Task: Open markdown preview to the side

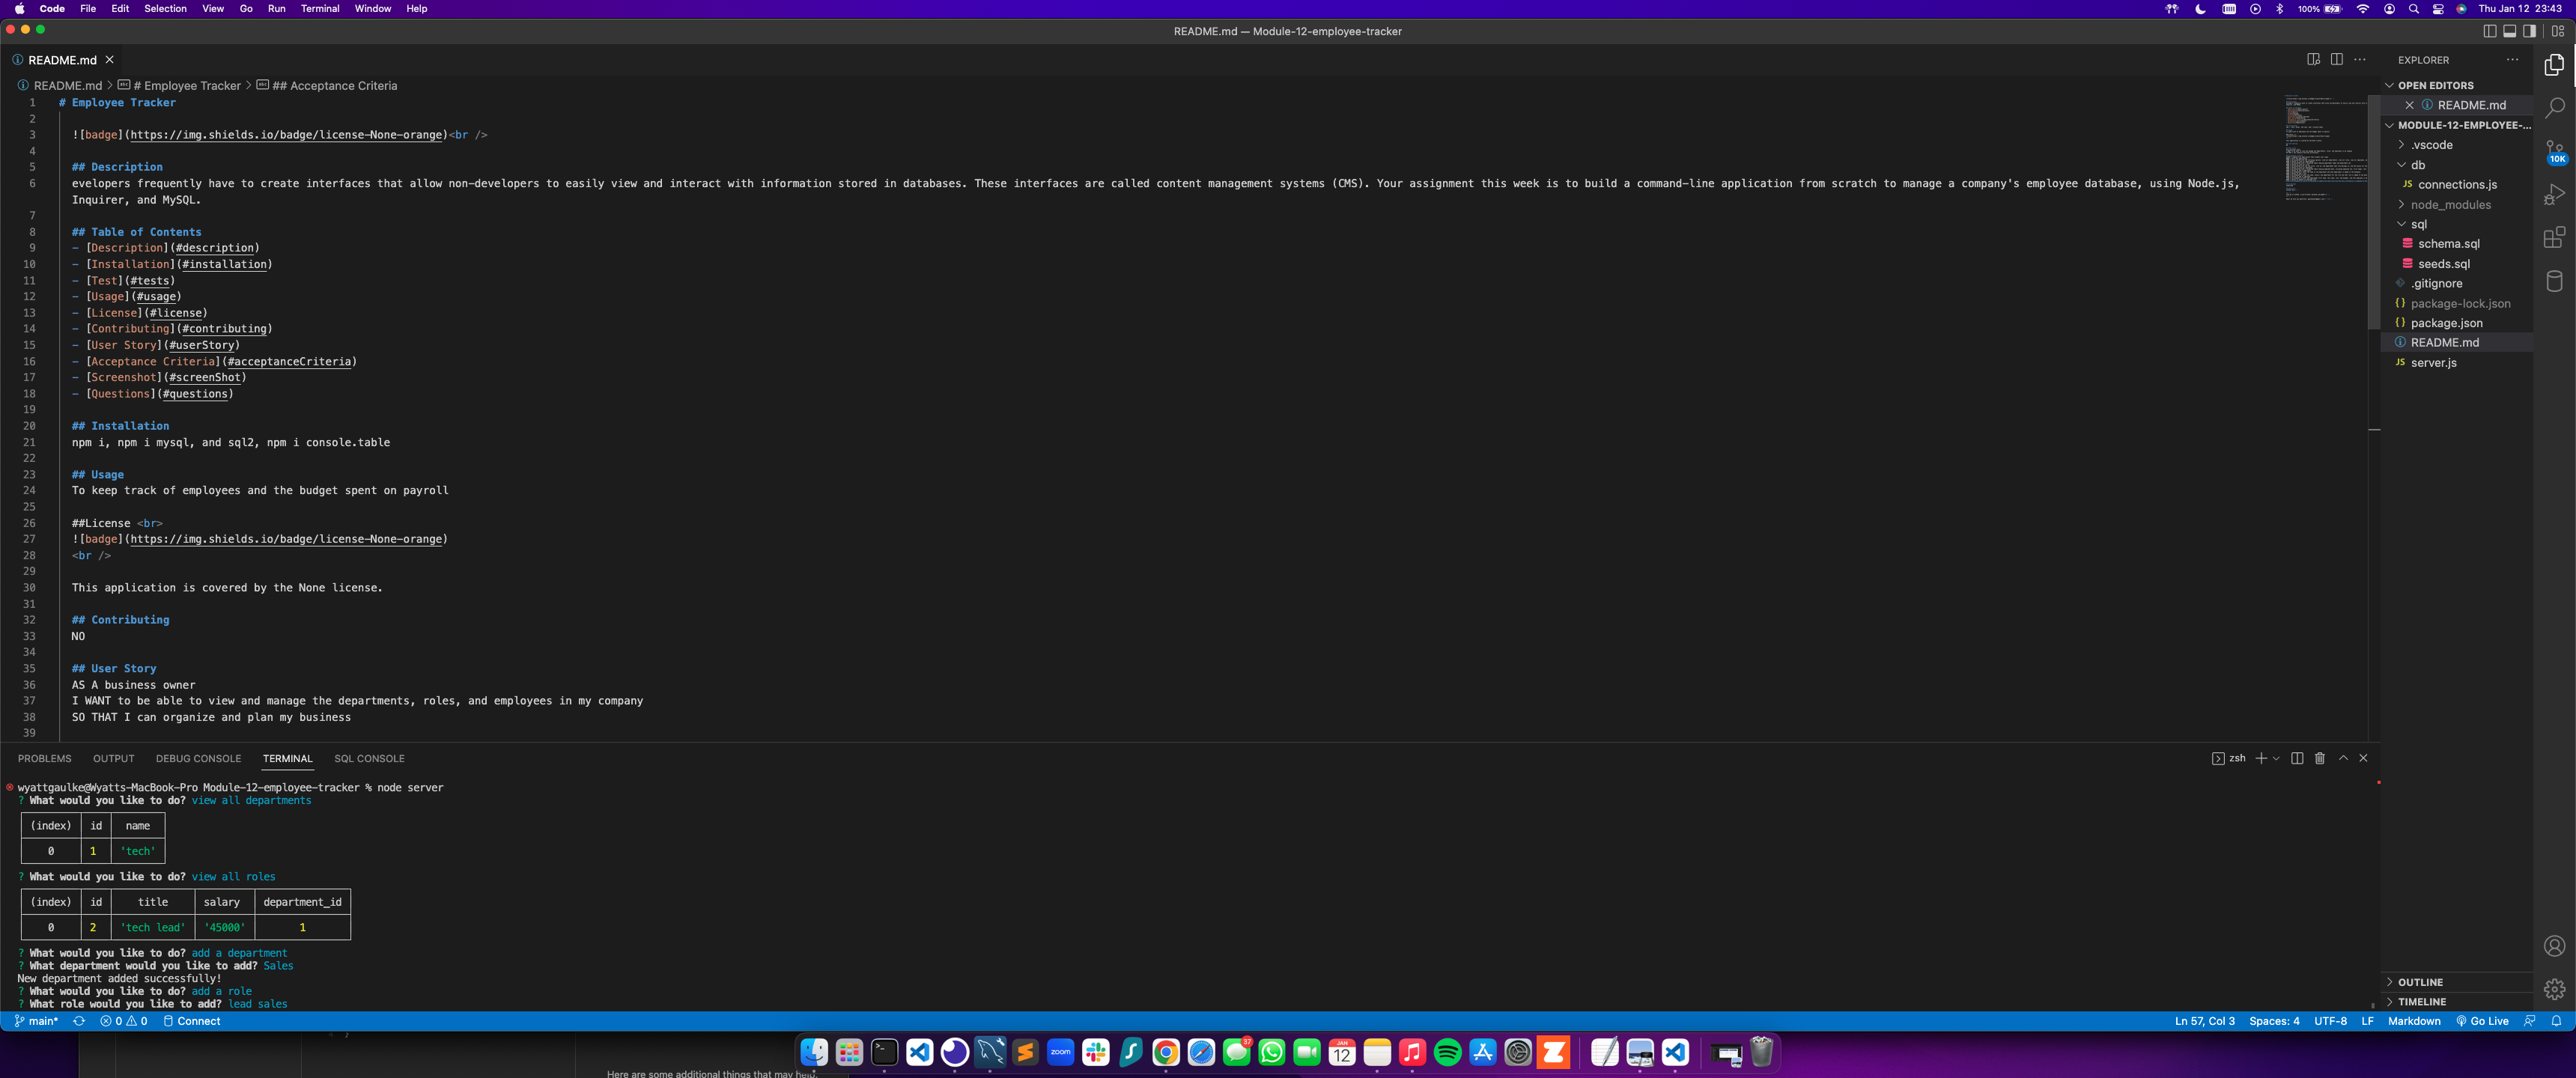Action: click(2313, 59)
